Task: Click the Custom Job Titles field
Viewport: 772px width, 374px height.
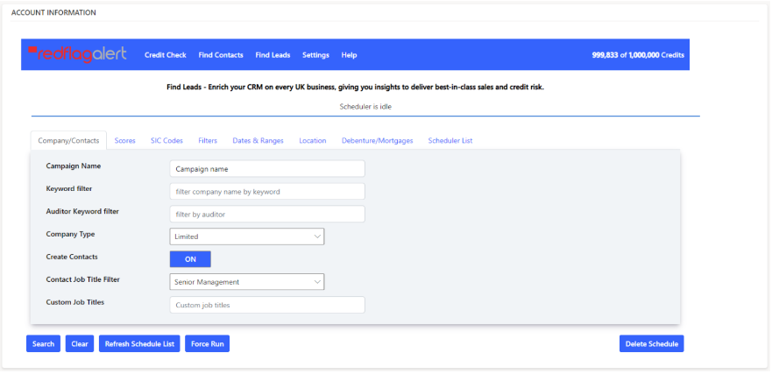Action: (267, 305)
